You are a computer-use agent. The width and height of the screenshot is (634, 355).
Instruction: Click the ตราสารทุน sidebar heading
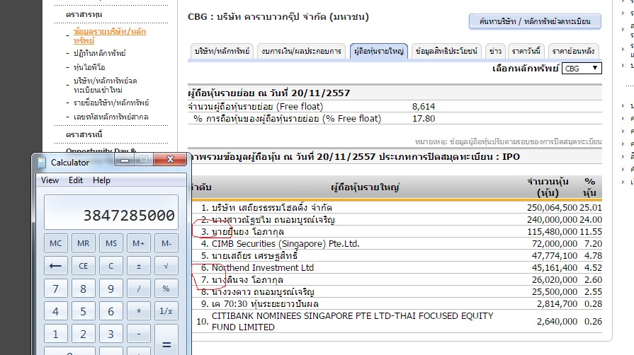click(84, 14)
